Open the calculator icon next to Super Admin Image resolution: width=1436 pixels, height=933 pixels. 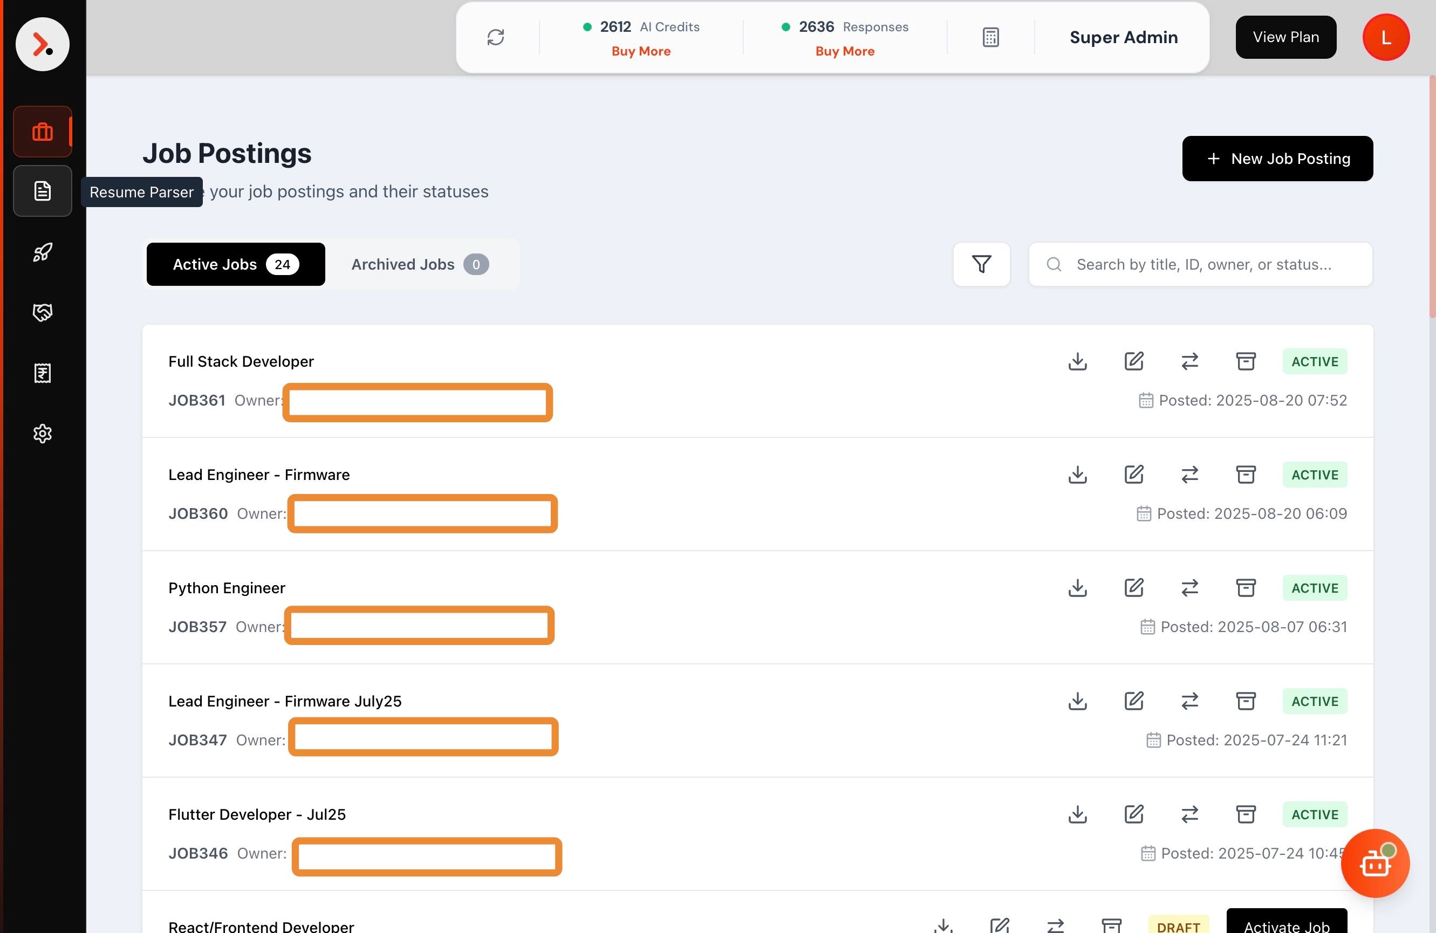point(990,37)
